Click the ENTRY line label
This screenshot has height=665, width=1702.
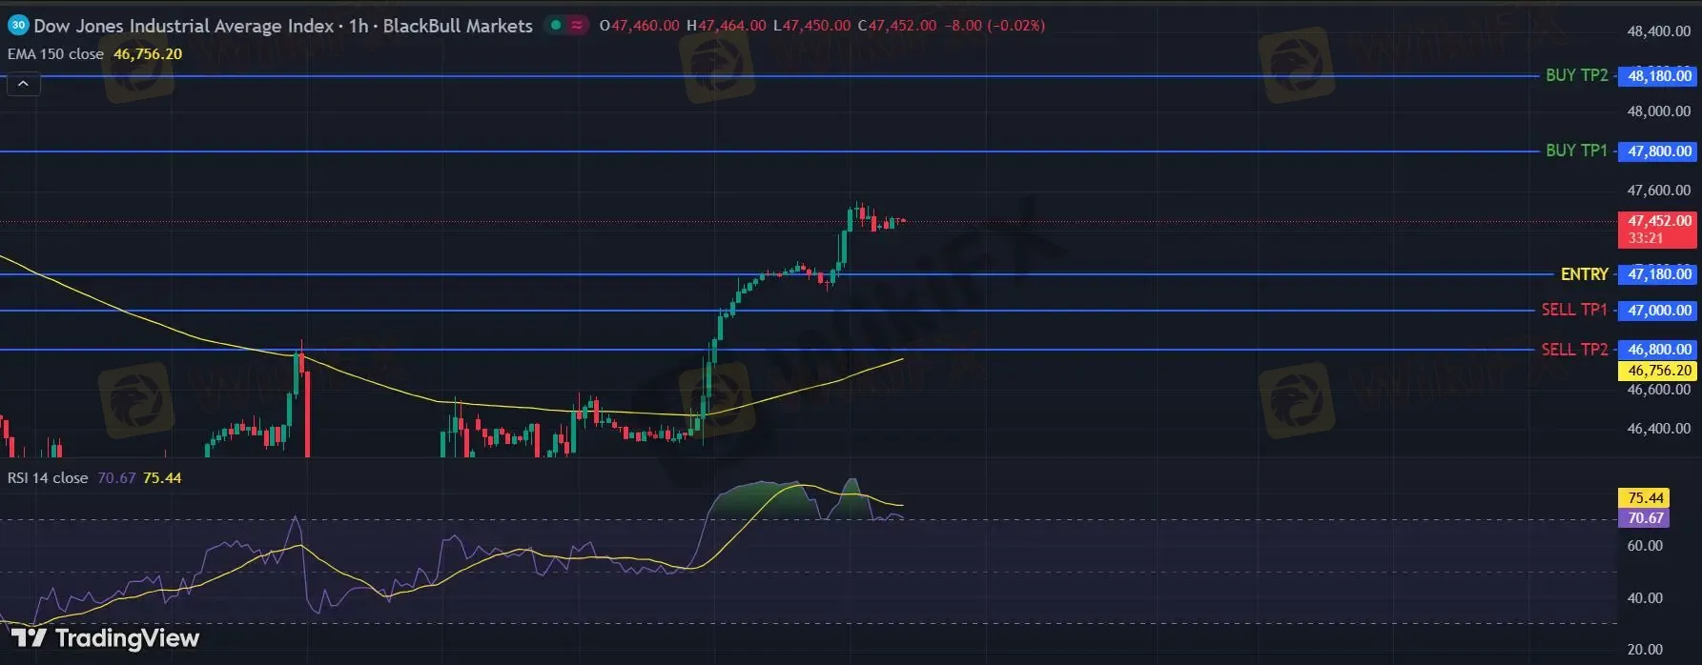[x=1584, y=274]
